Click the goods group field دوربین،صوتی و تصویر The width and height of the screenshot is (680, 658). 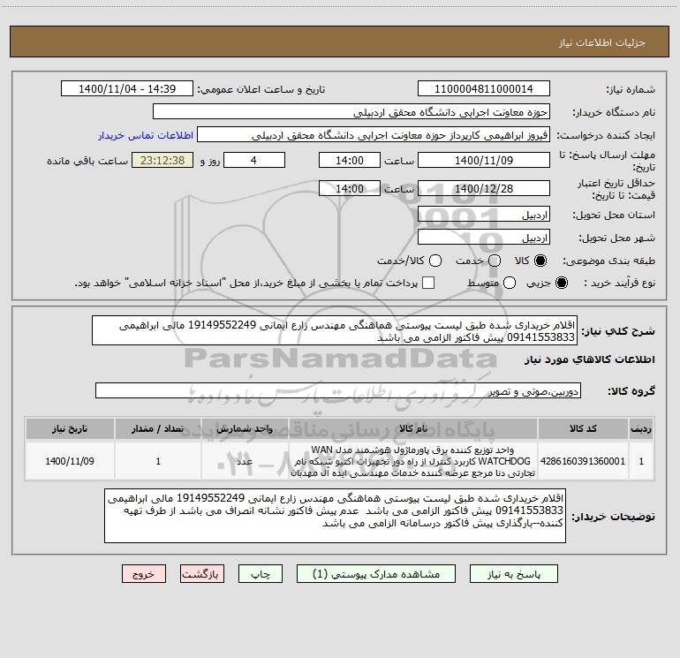pyautogui.click(x=338, y=390)
